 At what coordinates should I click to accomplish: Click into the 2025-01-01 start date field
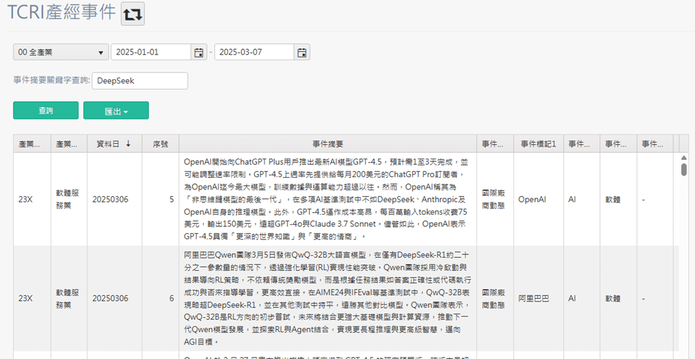click(150, 53)
